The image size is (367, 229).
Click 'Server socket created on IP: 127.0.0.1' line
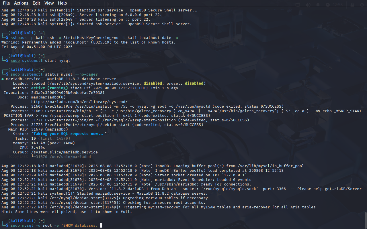pos(125,175)
